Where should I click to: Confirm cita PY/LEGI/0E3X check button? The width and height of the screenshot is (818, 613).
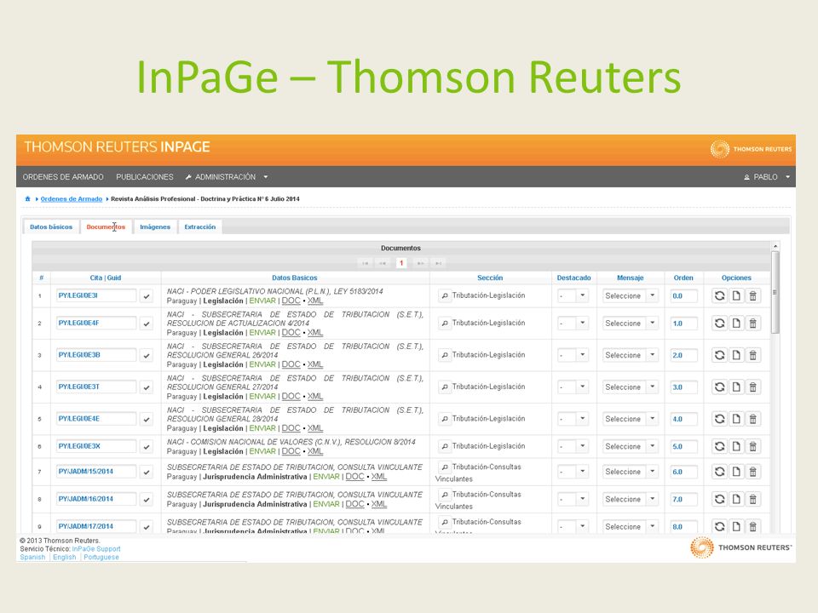tap(147, 447)
